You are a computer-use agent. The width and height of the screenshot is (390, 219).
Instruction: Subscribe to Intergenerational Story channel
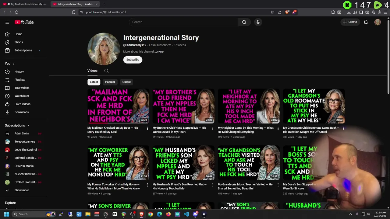click(x=133, y=60)
